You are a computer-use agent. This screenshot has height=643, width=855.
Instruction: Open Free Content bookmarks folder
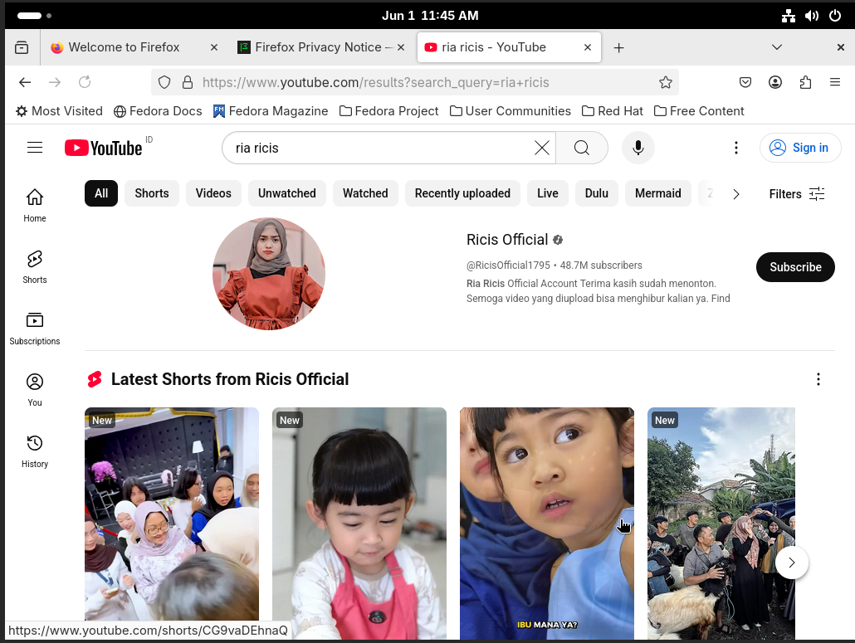[699, 111]
